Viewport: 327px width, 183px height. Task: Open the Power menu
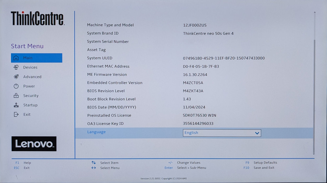click(x=29, y=86)
